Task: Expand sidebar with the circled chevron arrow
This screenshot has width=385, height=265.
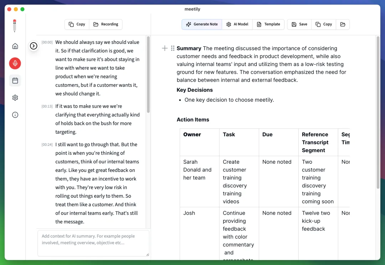Action: point(34,46)
